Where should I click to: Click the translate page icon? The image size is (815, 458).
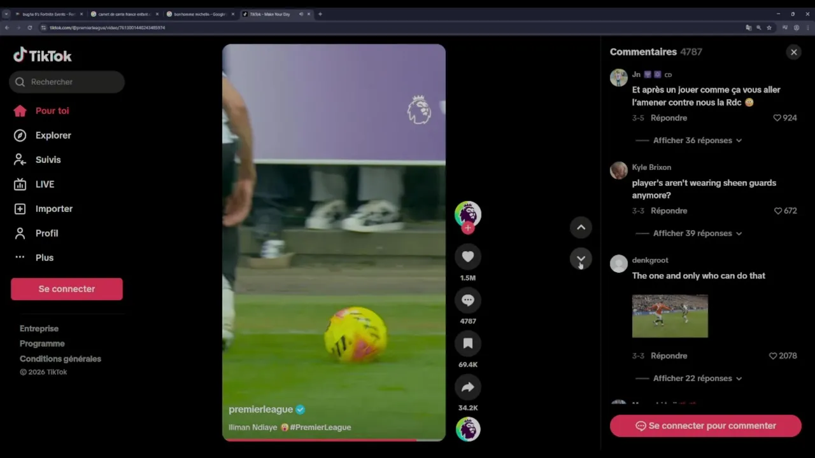click(749, 28)
